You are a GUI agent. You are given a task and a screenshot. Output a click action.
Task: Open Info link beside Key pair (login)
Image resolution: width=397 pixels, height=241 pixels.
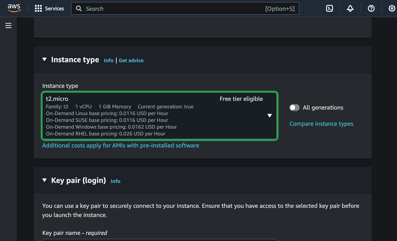(115, 181)
